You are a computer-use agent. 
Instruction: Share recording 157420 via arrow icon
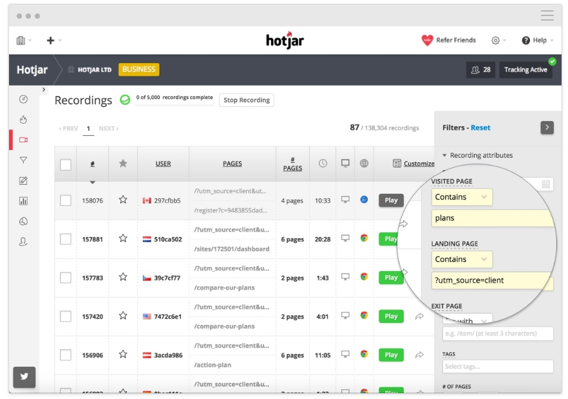(419, 317)
